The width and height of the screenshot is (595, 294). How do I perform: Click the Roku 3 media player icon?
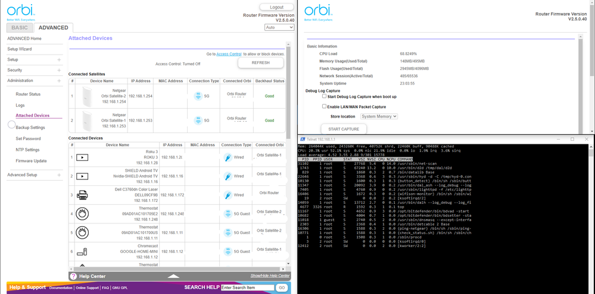tap(82, 157)
